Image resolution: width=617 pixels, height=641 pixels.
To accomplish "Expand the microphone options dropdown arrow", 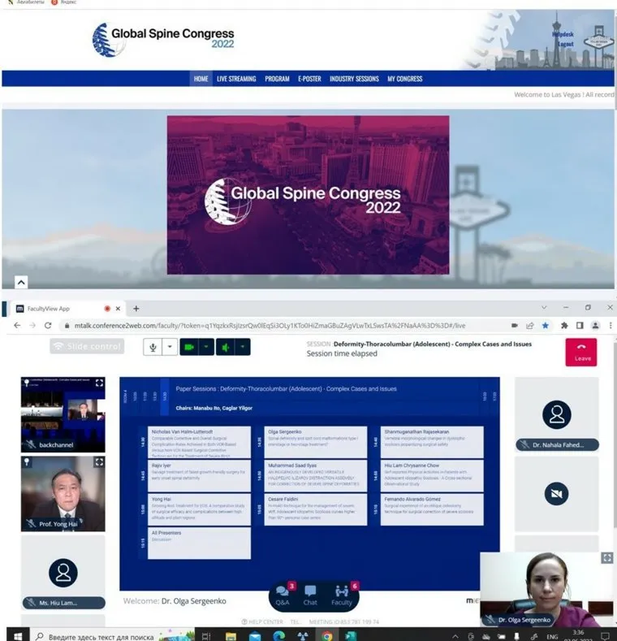I will point(170,347).
